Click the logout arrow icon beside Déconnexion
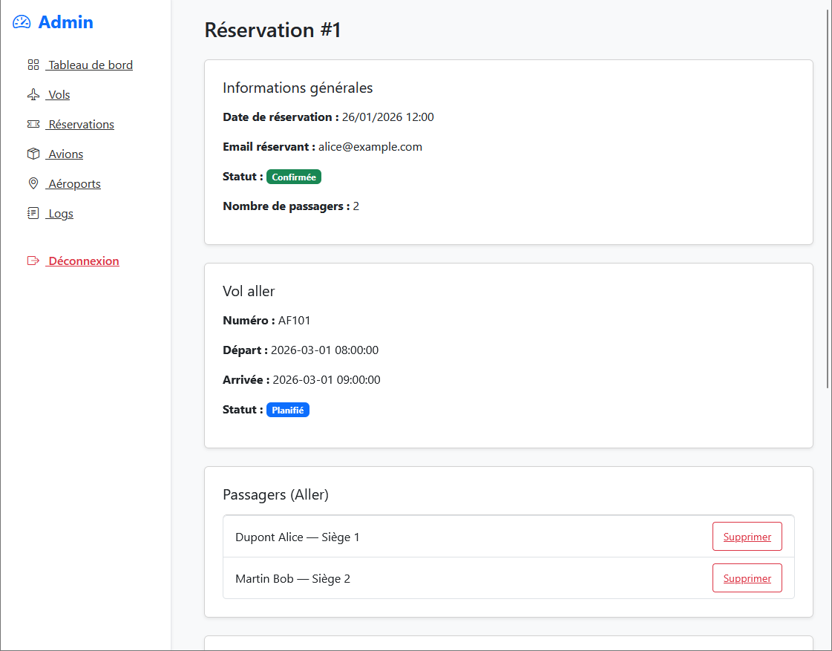 click(x=33, y=261)
